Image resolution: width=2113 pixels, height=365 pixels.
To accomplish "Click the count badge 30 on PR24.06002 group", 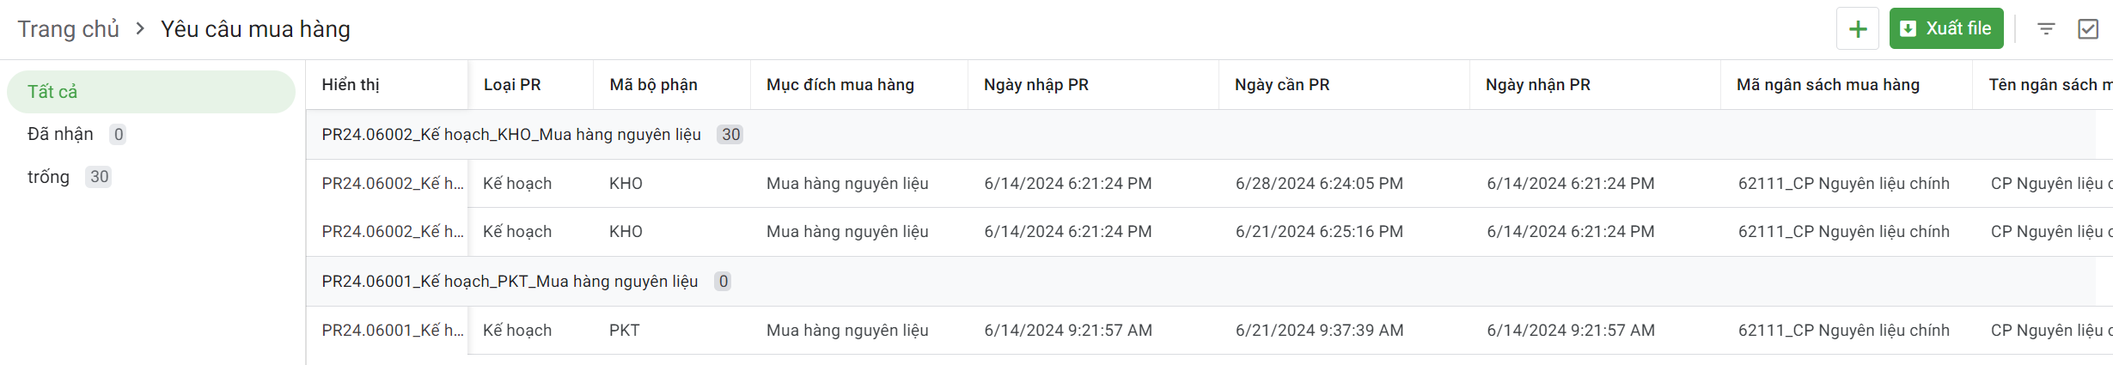I will coord(730,135).
